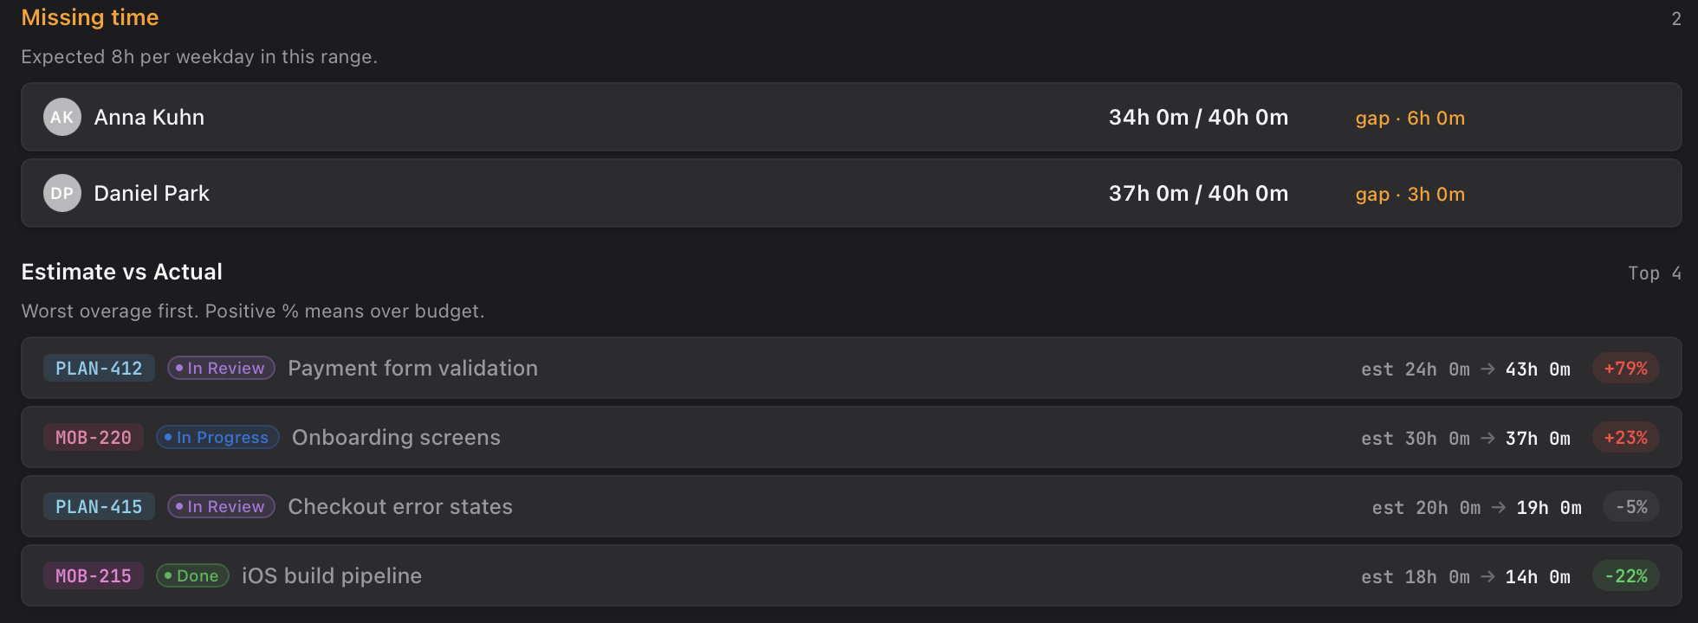Screen dimensions: 1698x623
Task: Open the MOB-215 issue key
Action: click(x=94, y=575)
